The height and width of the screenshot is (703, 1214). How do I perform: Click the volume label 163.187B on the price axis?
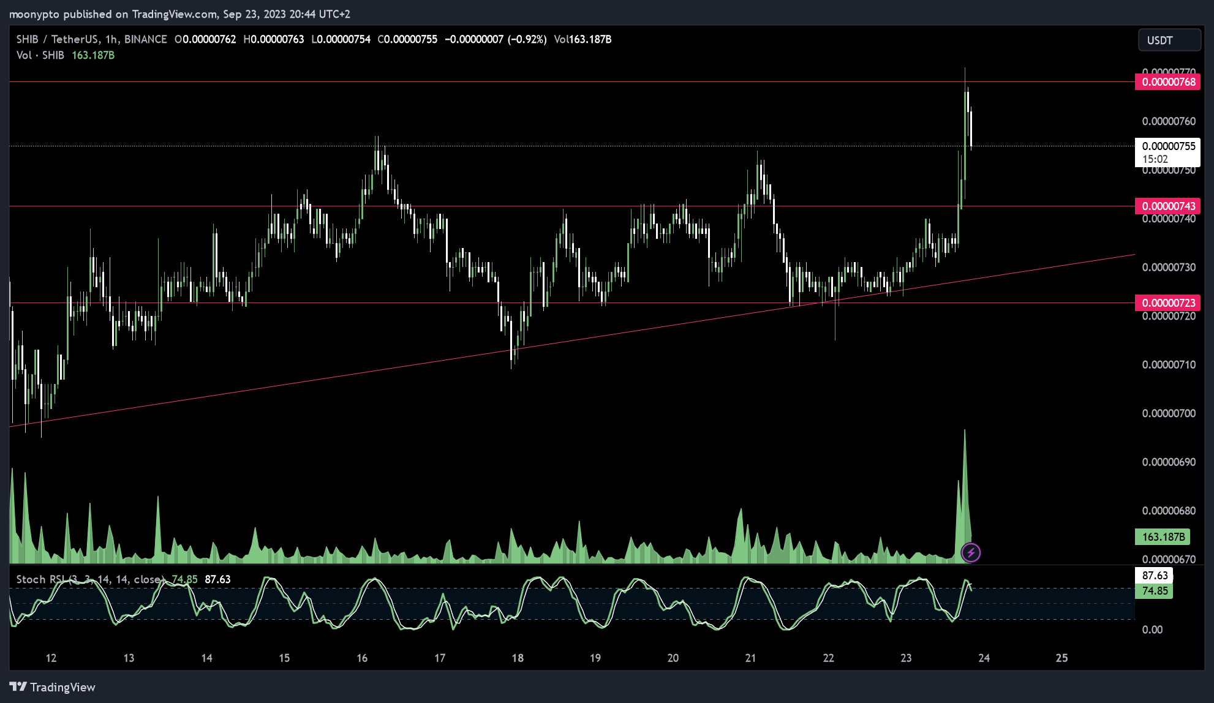pos(1163,537)
